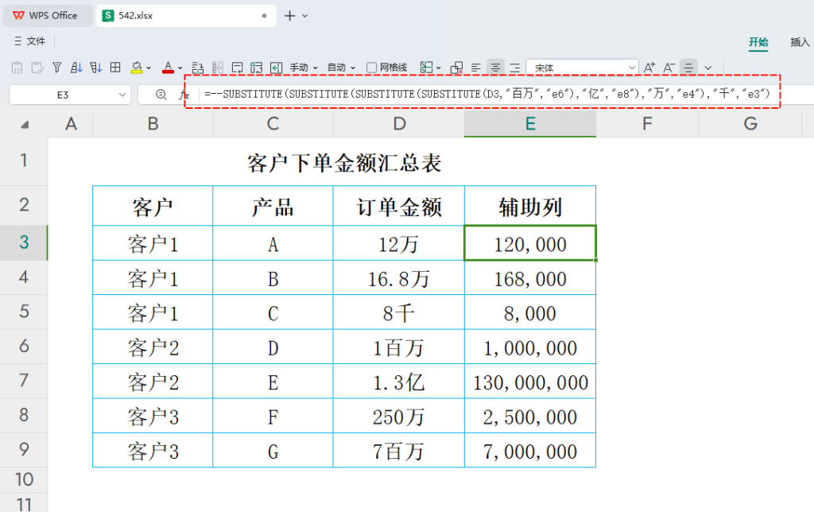Click the paste formatting icon
The width and height of the screenshot is (814, 512).
(37, 68)
